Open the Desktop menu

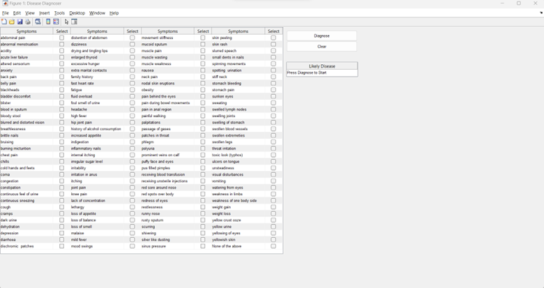coord(77,13)
